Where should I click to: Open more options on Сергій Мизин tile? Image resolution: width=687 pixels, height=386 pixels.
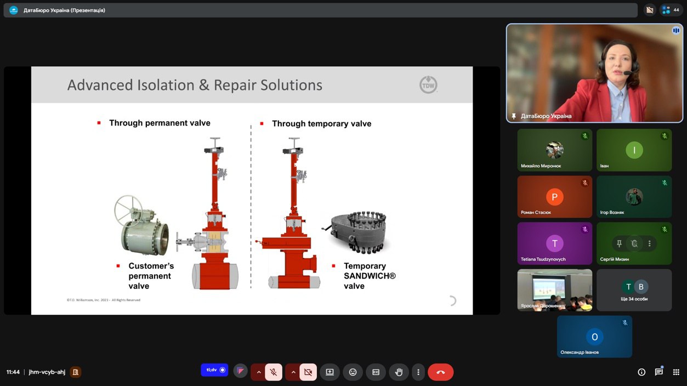pyautogui.click(x=650, y=243)
